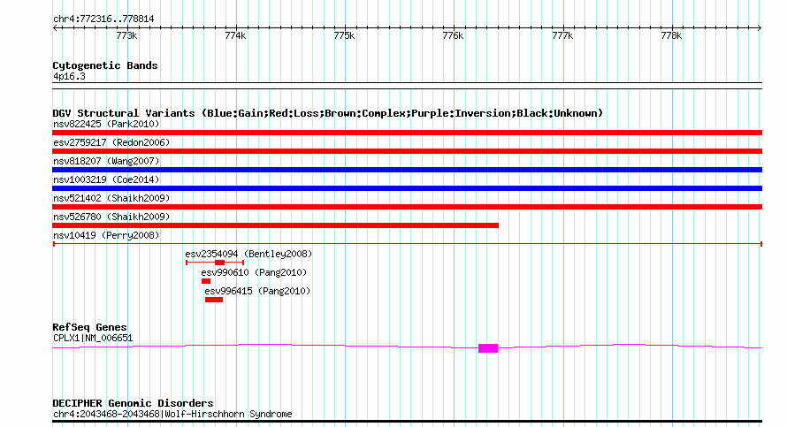
Task: Click the nsv521402 (Shaikh2009) label
Action: pos(111,198)
